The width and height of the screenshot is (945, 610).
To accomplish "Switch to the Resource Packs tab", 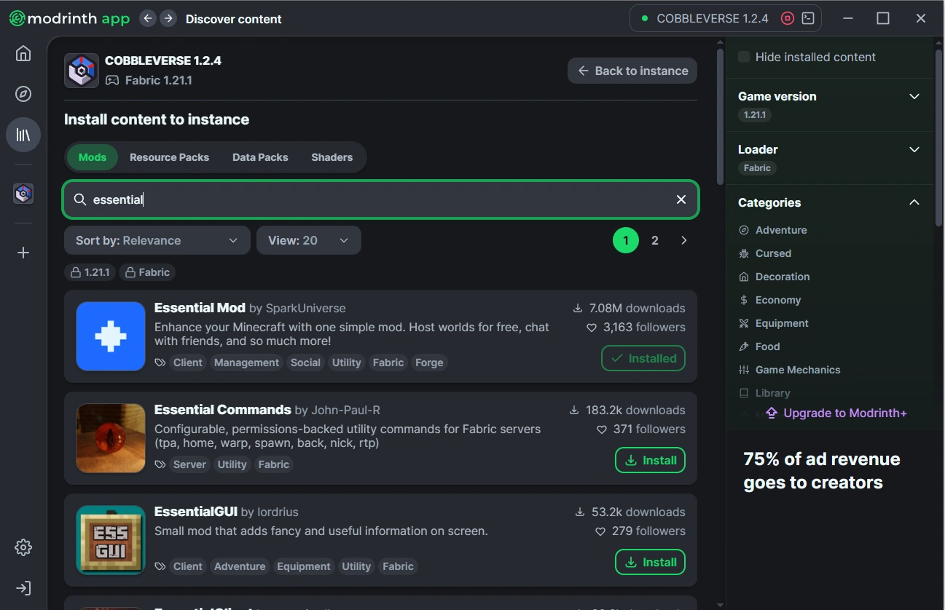I will (169, 157).
